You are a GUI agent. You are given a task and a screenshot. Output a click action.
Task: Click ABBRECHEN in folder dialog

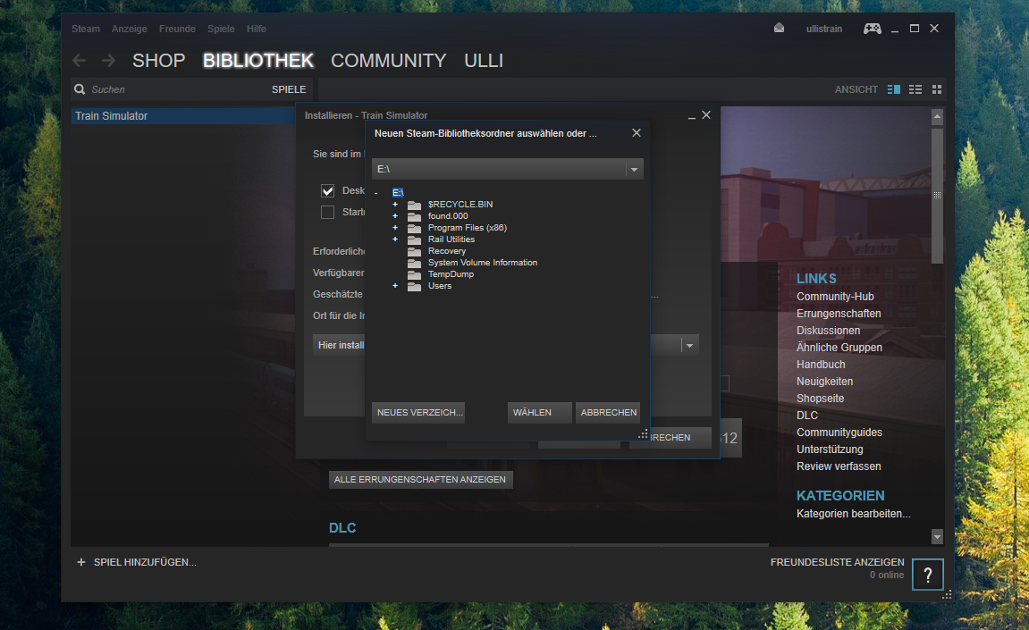(608, 413)
